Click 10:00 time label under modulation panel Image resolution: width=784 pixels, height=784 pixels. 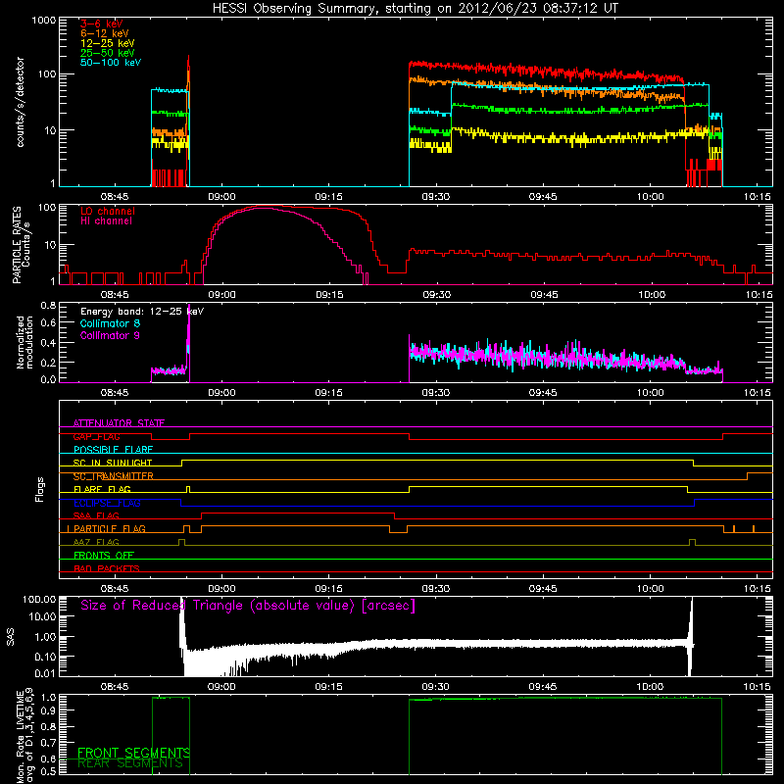[x=650, y=393]
